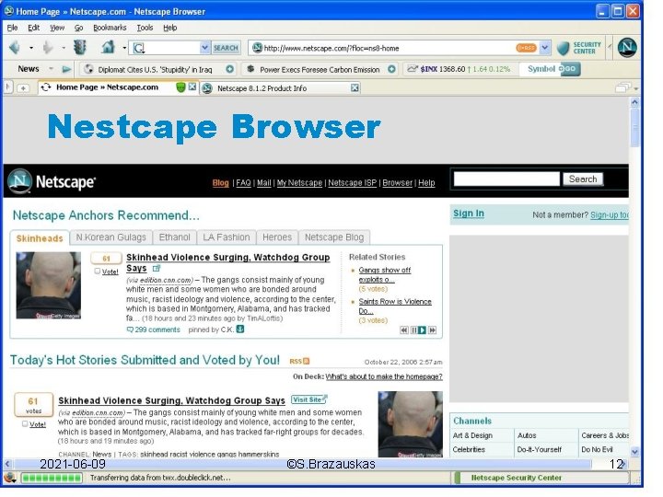Viewport: 663px width, 497px height.
Task: Open 'Gangs show off exploits' related story
Action: tap(384, 274)
